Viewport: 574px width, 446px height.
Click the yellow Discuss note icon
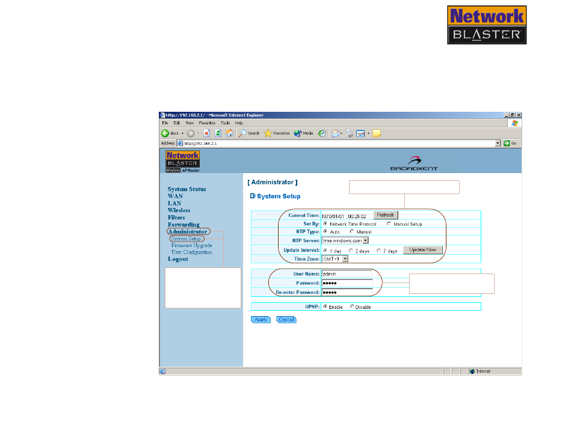(x=377, y=133)
